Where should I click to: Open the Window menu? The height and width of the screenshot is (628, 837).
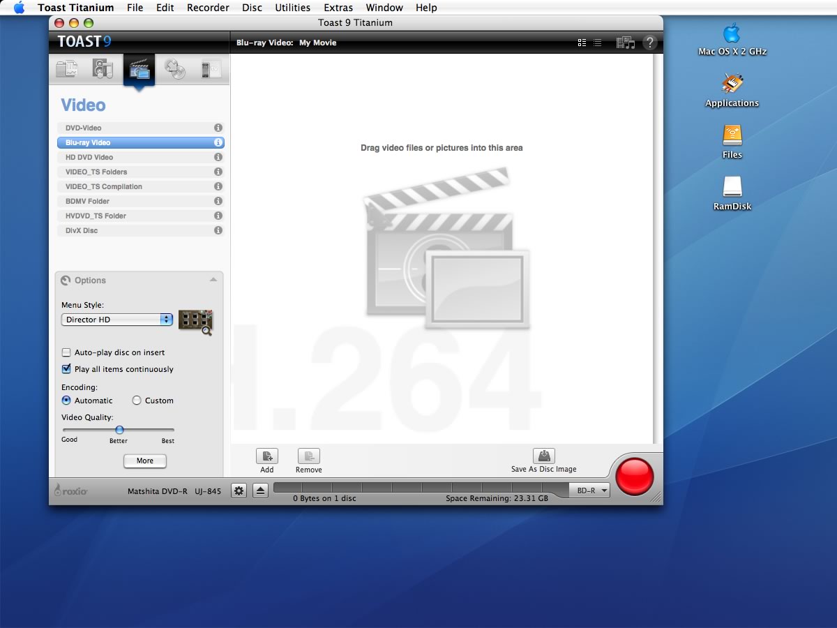384,8
